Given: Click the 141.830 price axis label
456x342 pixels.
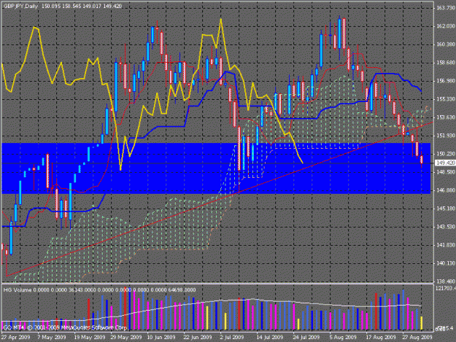Looking at the screenshot, I should point(446,245).
